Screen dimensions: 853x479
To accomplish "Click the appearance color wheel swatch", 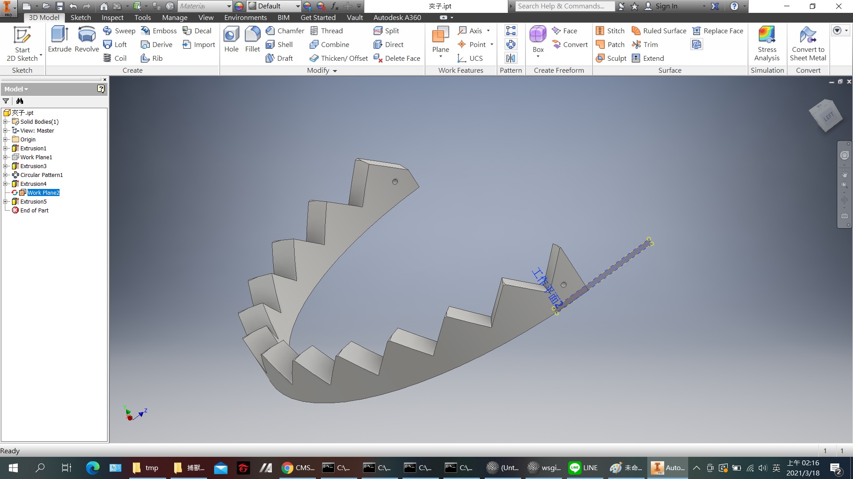I will pos(239,6).
